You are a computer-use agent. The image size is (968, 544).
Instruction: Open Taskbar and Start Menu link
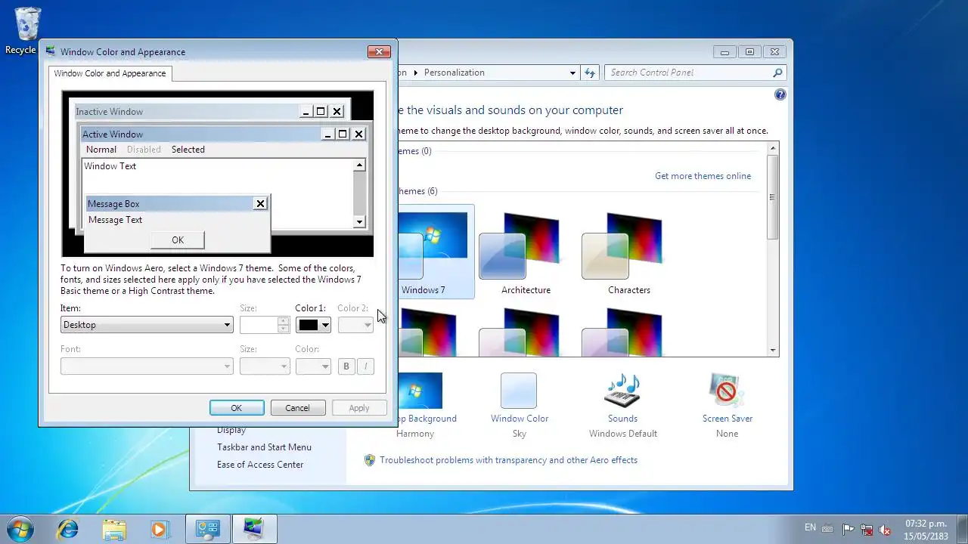tap(264, 447)
